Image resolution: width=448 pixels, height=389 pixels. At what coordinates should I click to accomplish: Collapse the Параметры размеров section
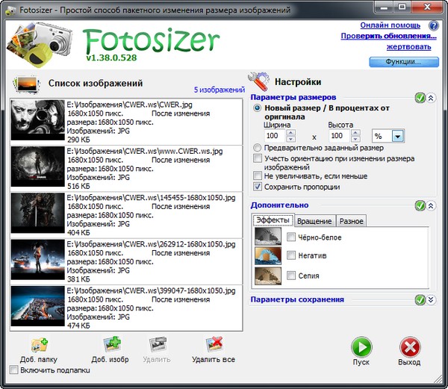(x=430, y=98)
